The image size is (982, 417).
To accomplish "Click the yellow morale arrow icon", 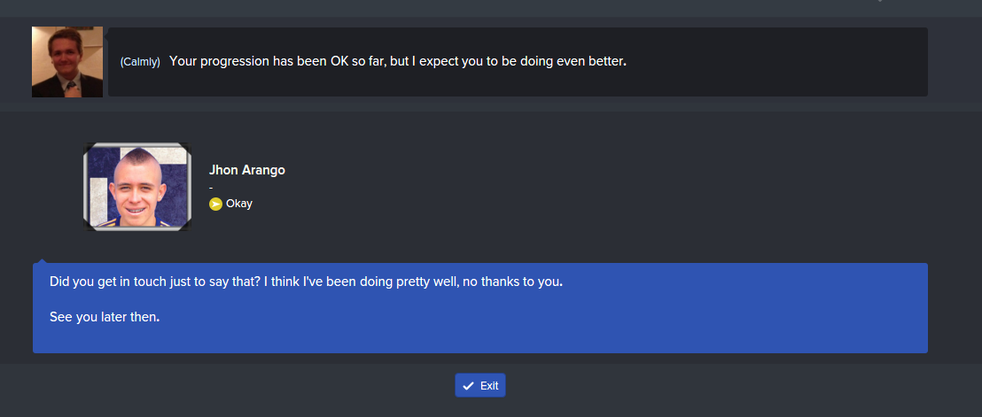I will [x=215, y=204].
